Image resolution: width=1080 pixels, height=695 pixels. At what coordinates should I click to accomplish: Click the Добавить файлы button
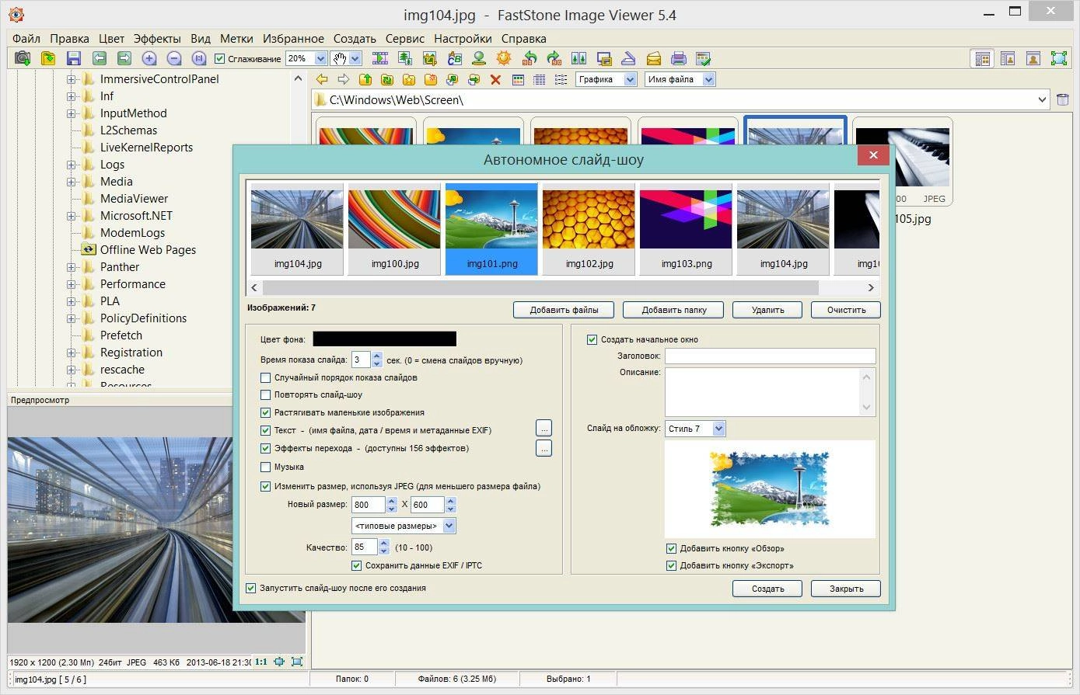point(564,310)
